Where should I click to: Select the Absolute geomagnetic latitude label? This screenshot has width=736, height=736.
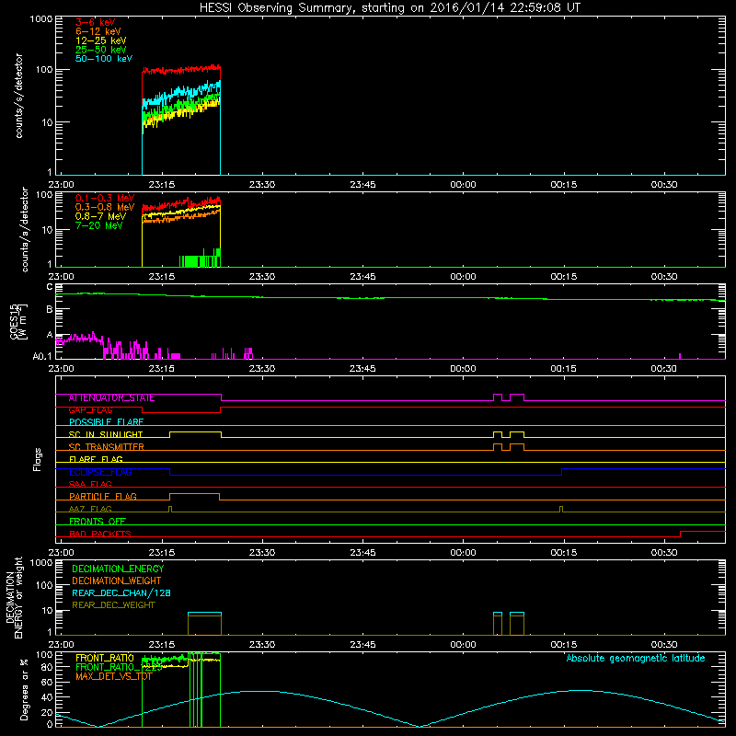point(636,659)
